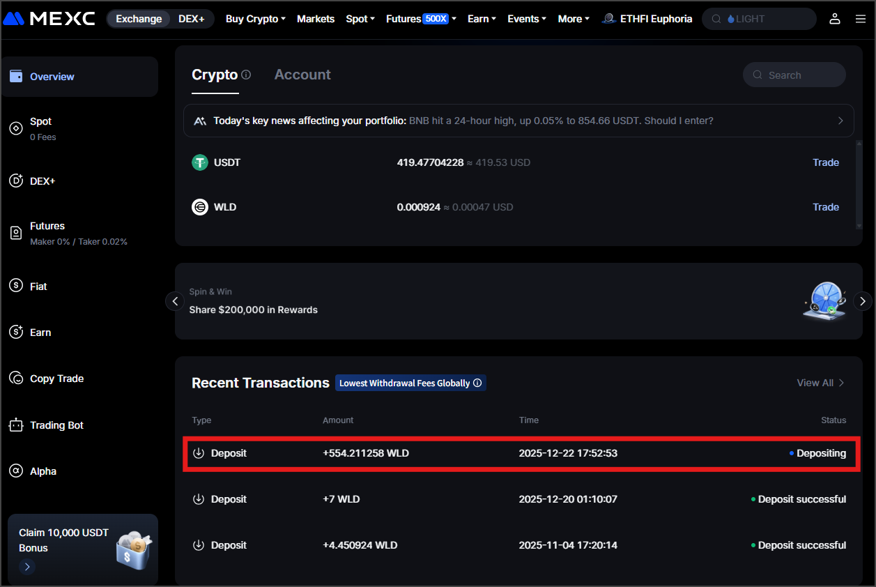Click Trade link for USDT

826,162
